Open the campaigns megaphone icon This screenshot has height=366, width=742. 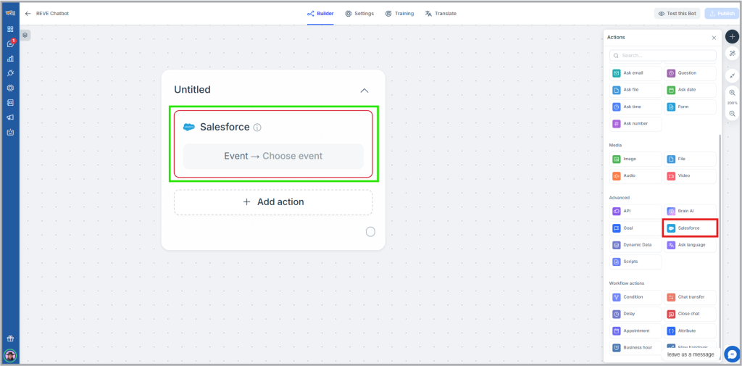tap(10, 117)
